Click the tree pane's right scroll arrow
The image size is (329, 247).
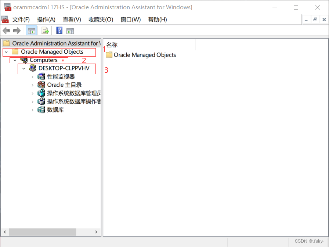[x=96, y=232]
